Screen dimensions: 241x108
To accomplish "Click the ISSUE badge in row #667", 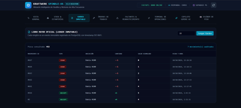I will (62, 60).
